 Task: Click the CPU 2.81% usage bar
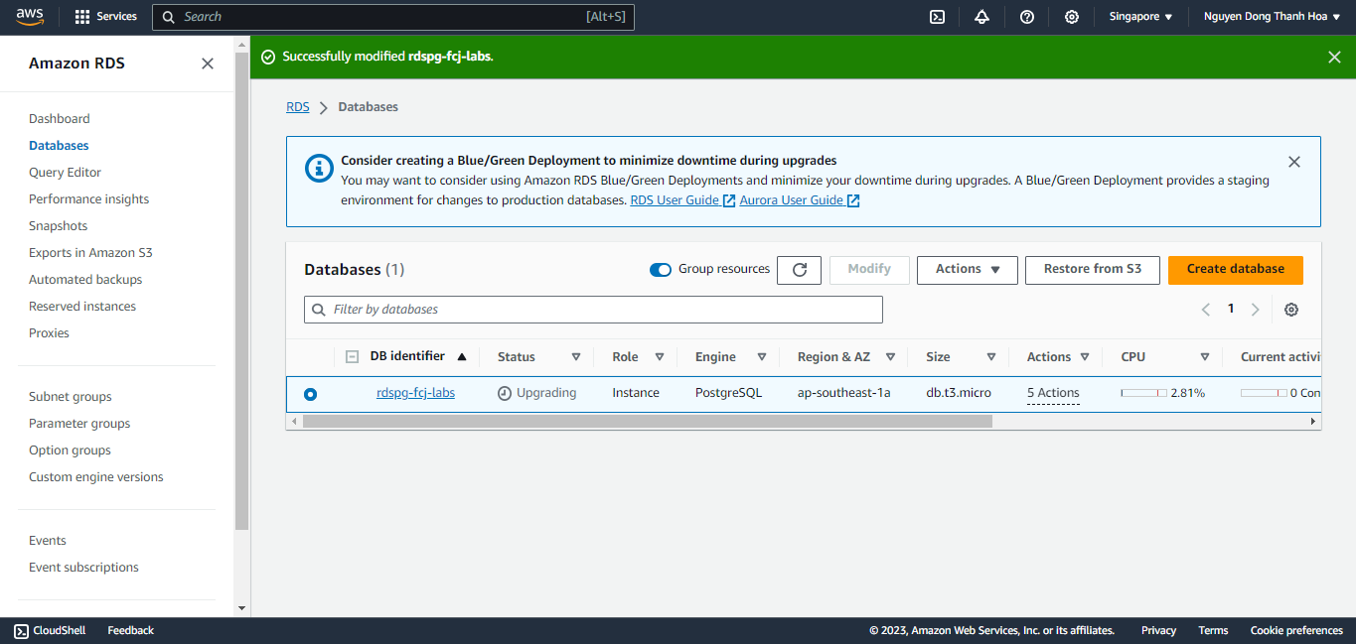click(x=1143, y=393)
